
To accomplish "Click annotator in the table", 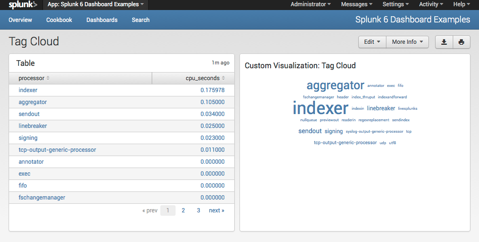I will coord(31,162).
